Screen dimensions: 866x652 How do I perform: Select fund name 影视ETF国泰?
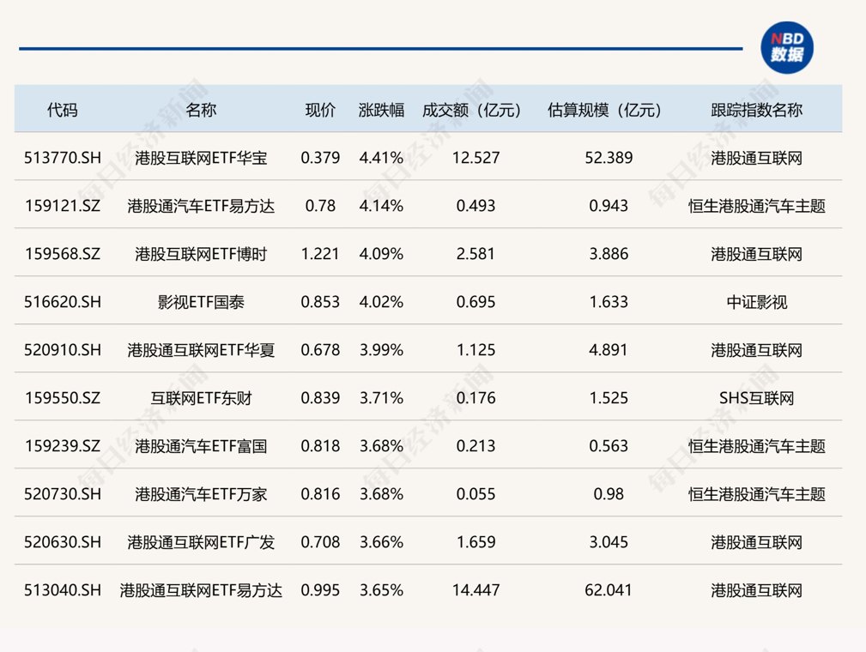click(201, 302)
